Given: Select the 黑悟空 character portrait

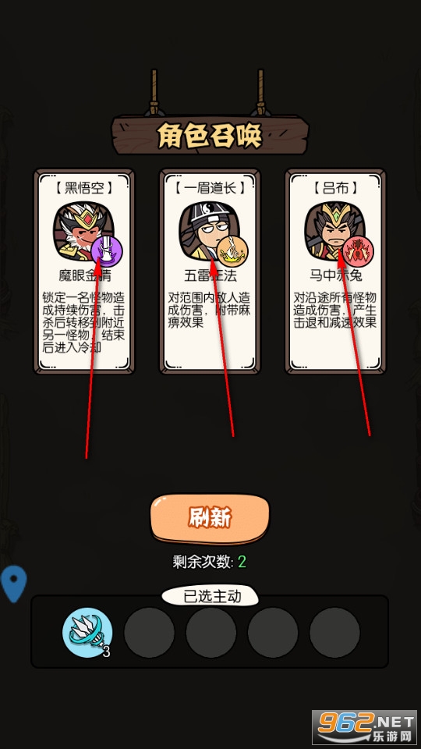Looking at the screenshot, I should [x=80, y=231].
